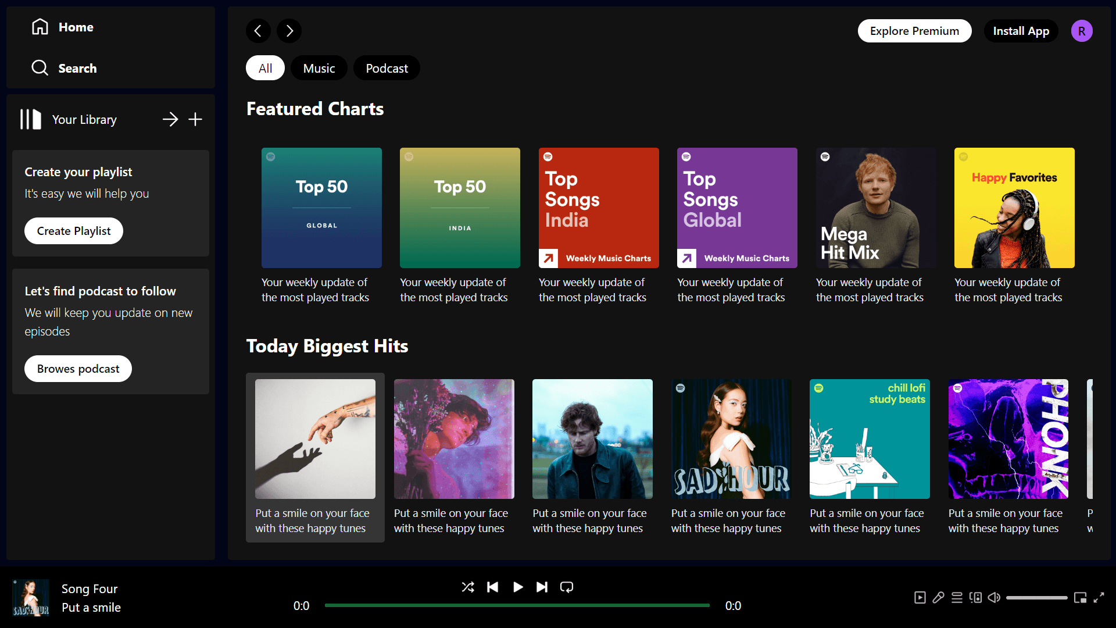Viewport: 1116px width, 628px height.
Task: Open the lyrics view
Action: 938,597
